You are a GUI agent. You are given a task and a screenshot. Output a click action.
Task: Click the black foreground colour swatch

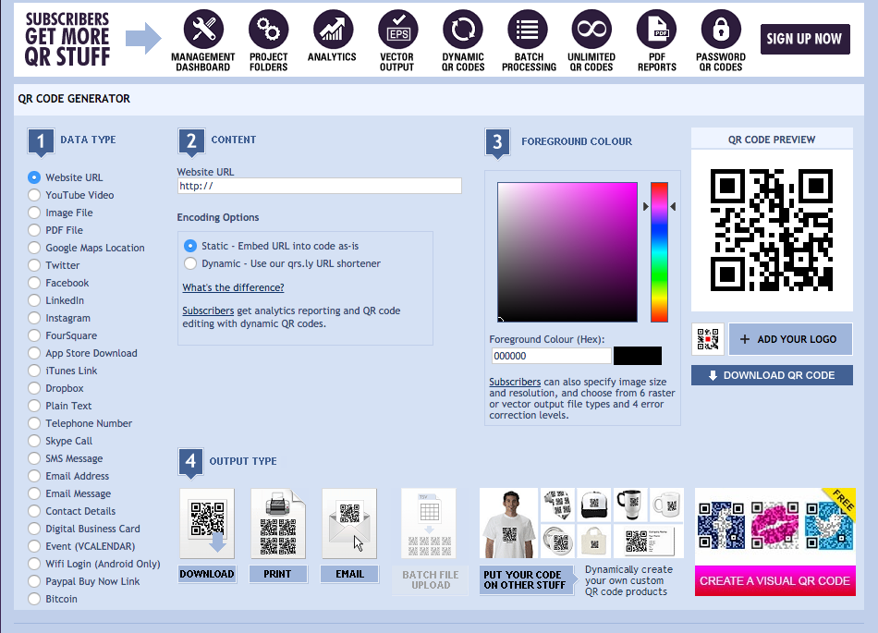637,356
